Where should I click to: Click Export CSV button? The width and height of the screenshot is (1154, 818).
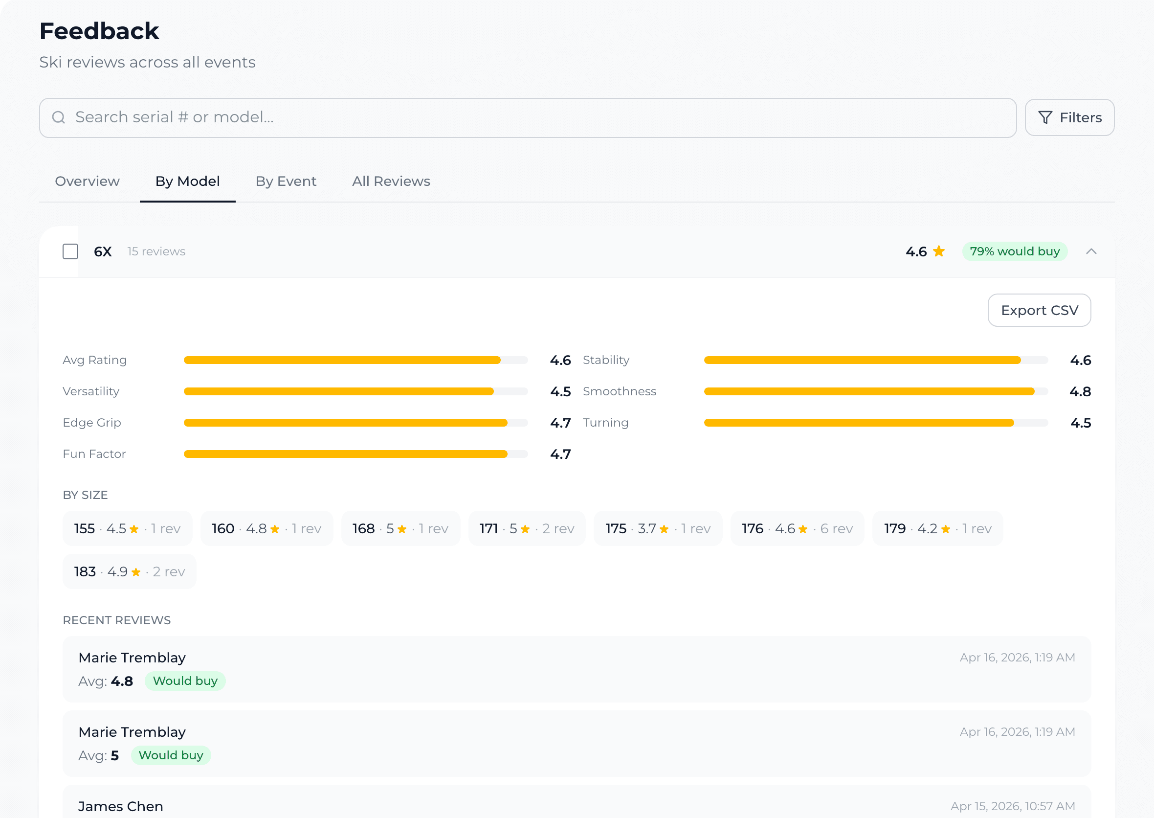(x=1039, y=310)
